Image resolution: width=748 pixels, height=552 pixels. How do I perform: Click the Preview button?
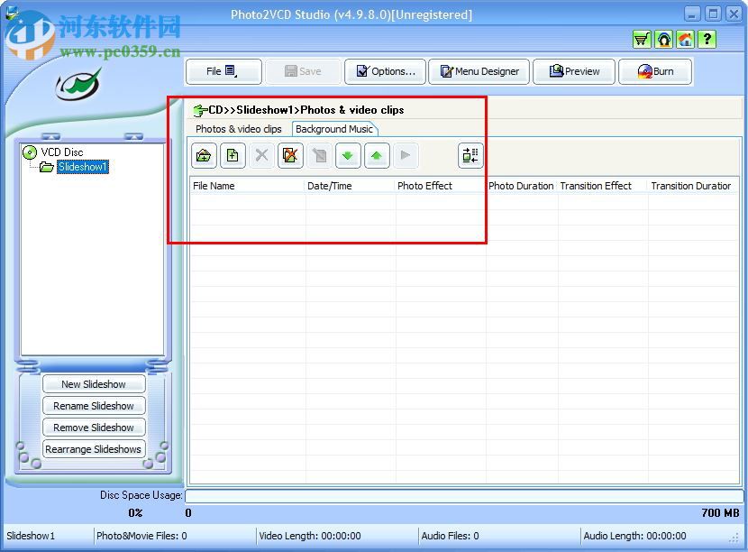[574, 71]
